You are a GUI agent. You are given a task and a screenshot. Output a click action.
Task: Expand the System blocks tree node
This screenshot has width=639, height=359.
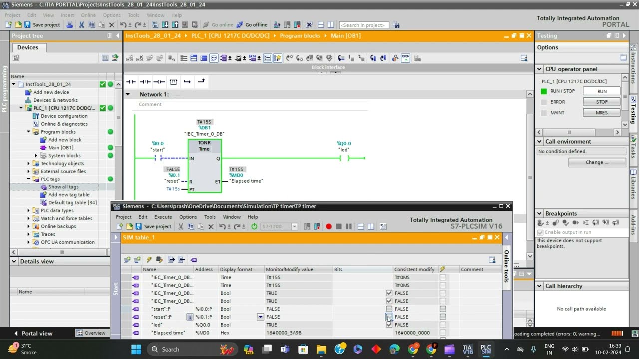click(36, 156)
